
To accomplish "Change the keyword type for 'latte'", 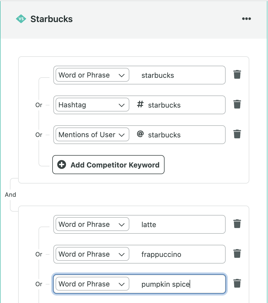I will pos(92,224).
